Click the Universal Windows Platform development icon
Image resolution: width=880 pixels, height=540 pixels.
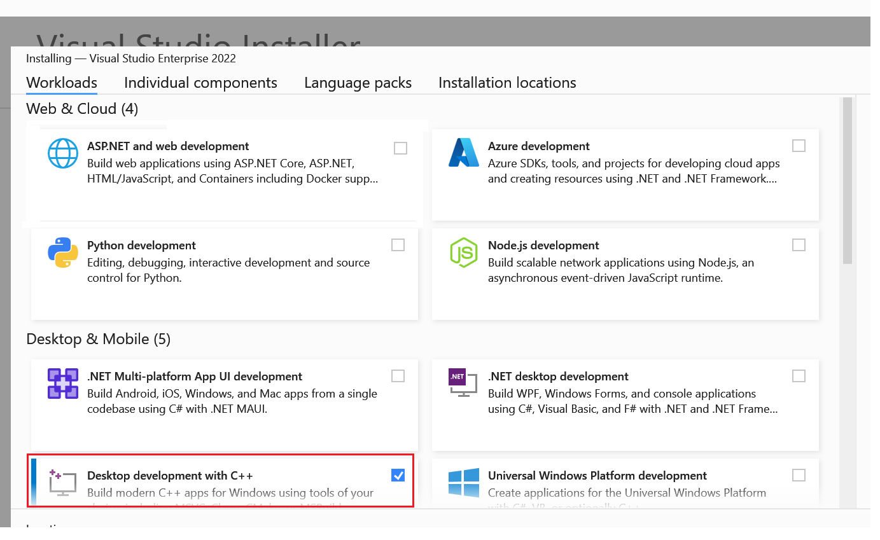click(x=463, y=482)
